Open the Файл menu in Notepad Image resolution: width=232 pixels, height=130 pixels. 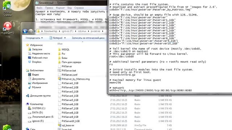click(40, 8)
